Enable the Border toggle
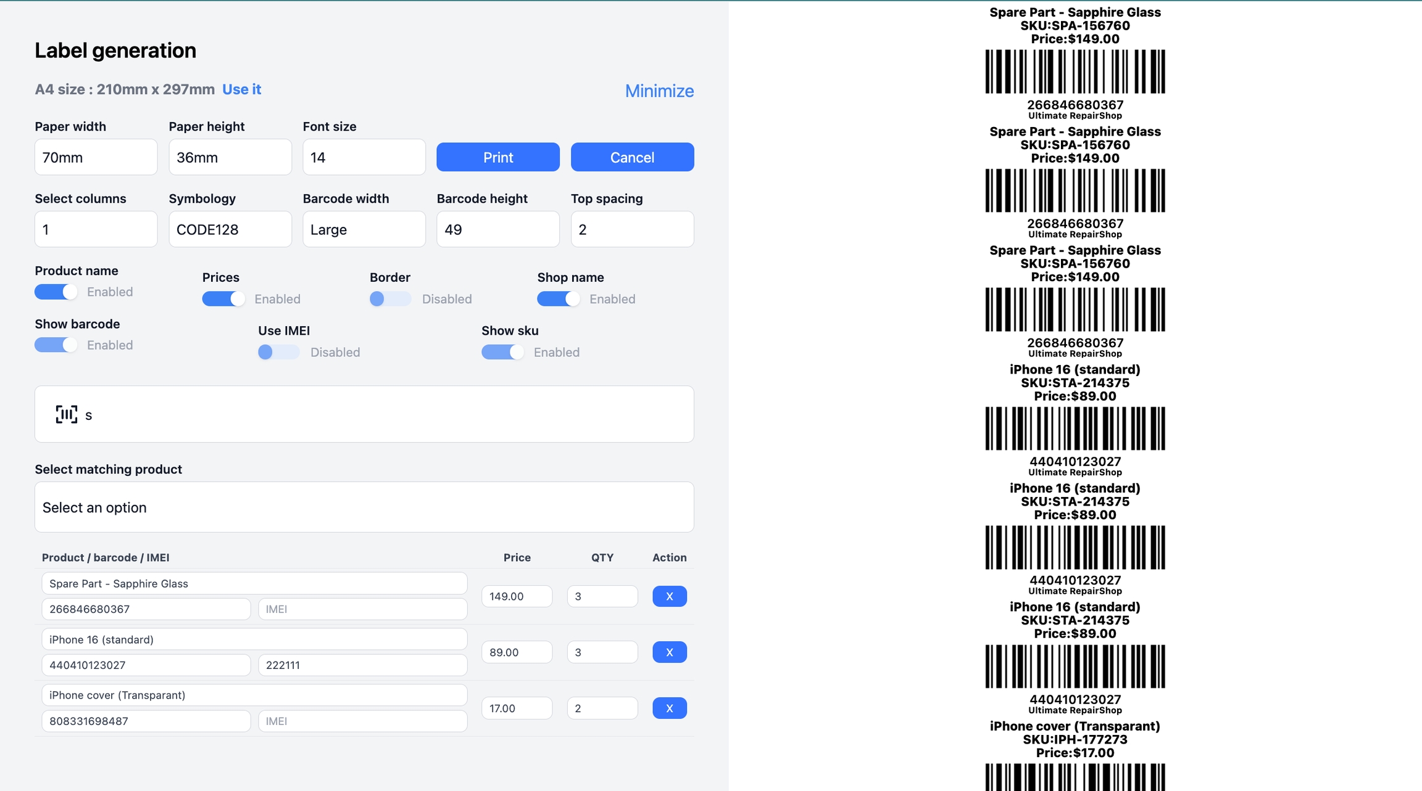Viewport: 1422px width, 791px height. (390, 299)
